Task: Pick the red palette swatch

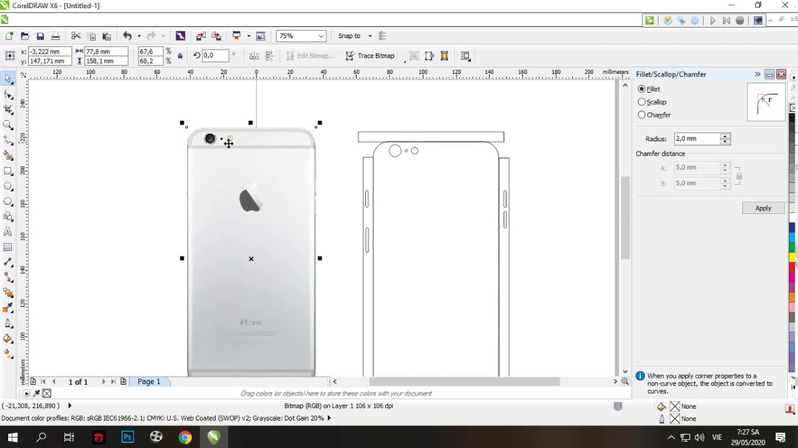Action: [x=792, y=266]
